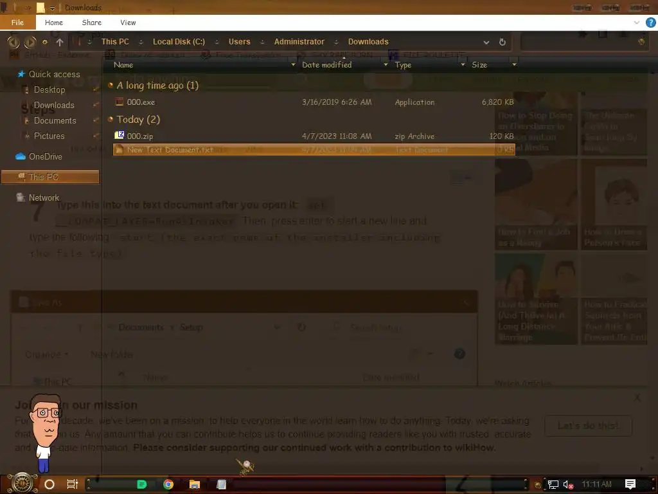Viewport: 658px width, 494px height.
Task: Select Pictures under Quick access
Action: 49,136
